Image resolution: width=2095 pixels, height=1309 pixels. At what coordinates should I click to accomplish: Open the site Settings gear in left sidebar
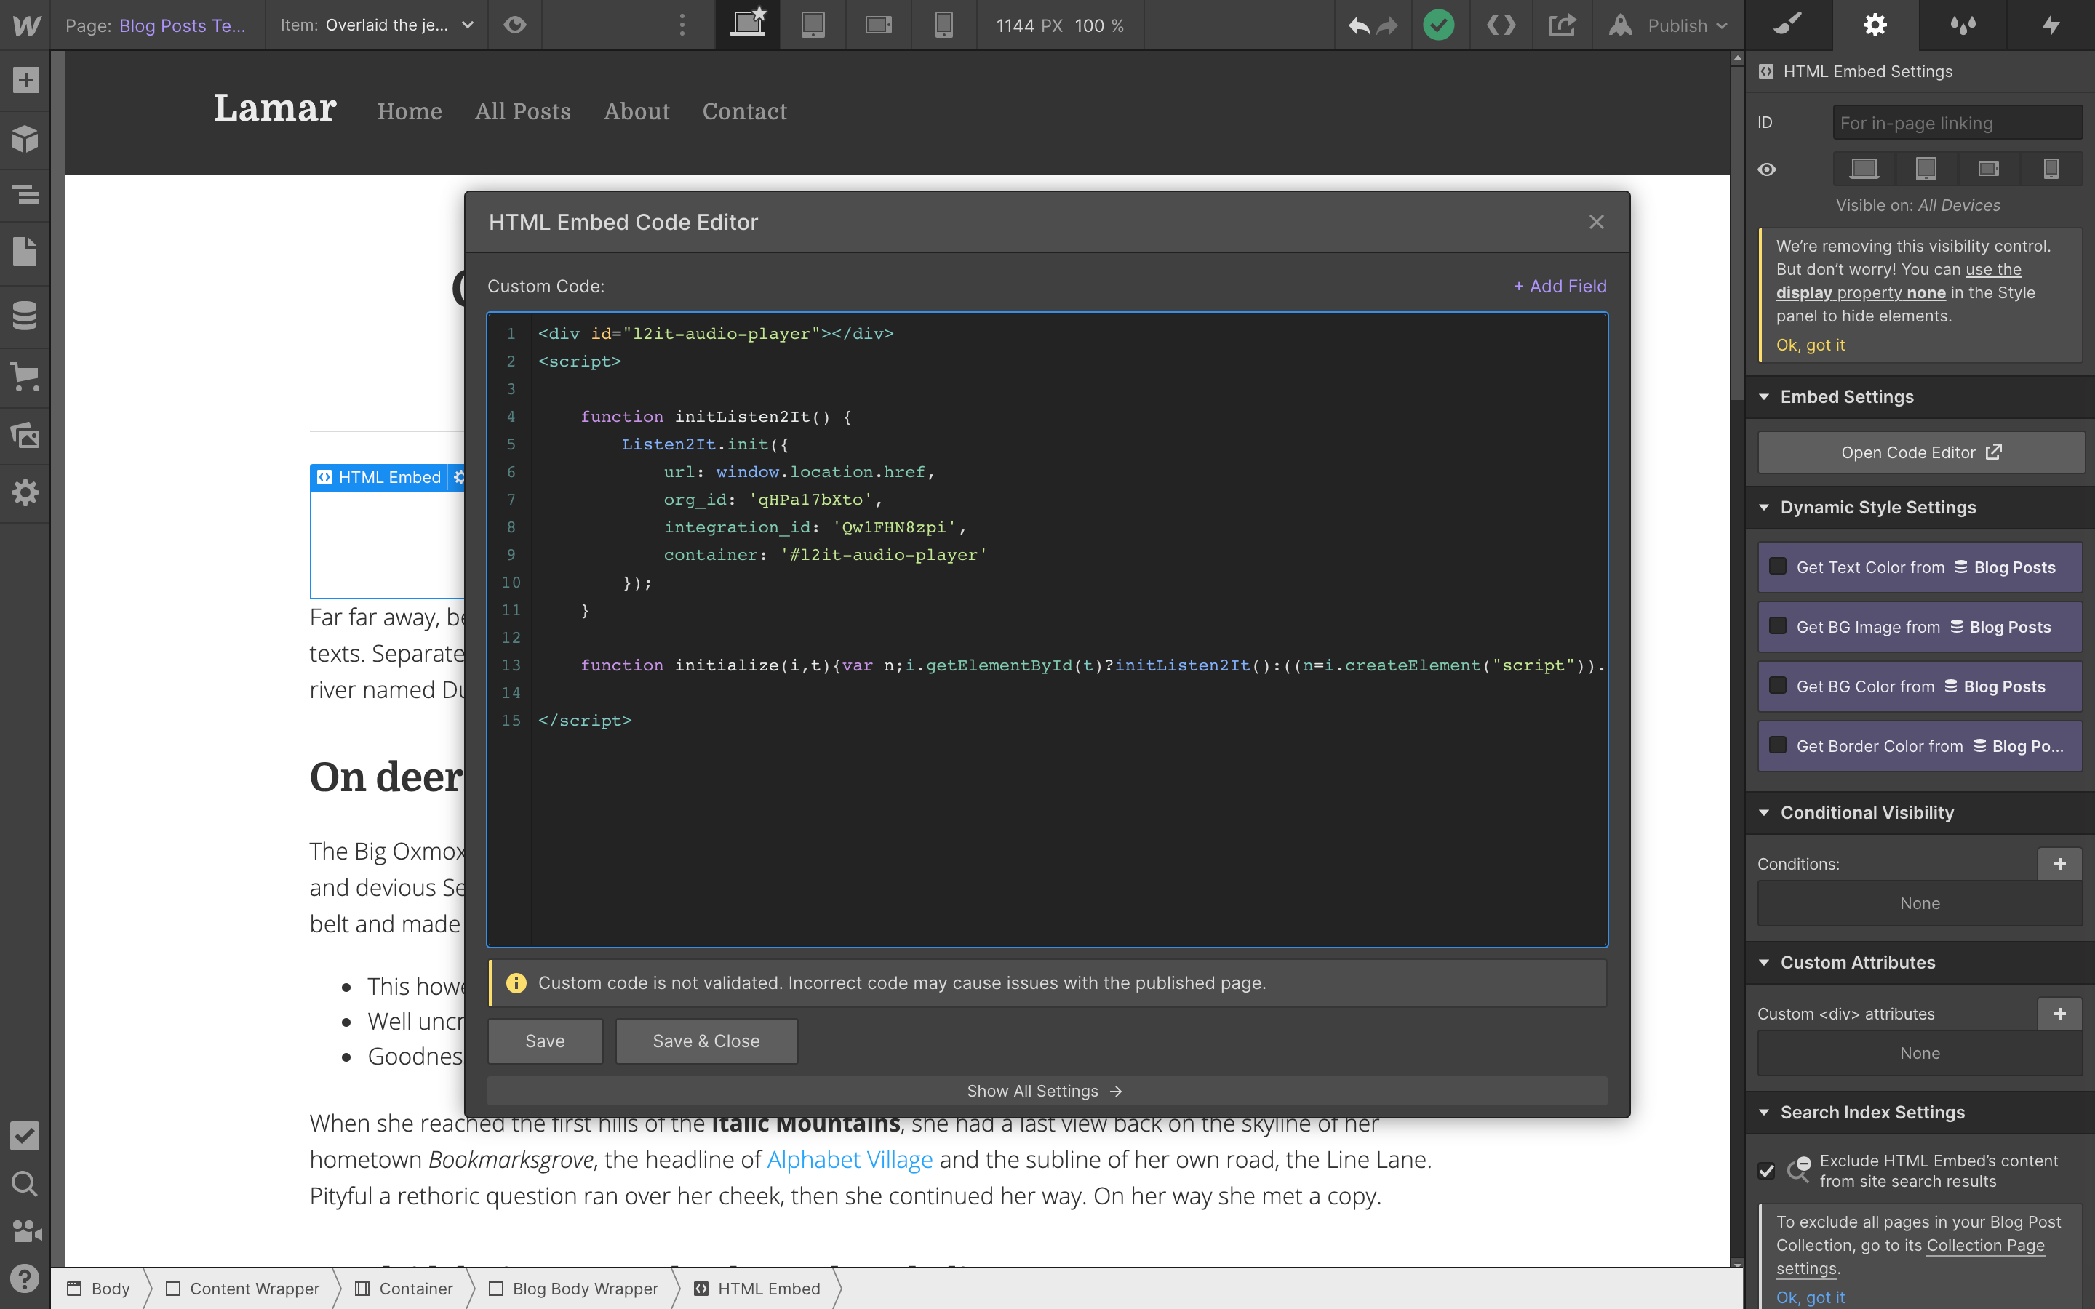point(25,492)
